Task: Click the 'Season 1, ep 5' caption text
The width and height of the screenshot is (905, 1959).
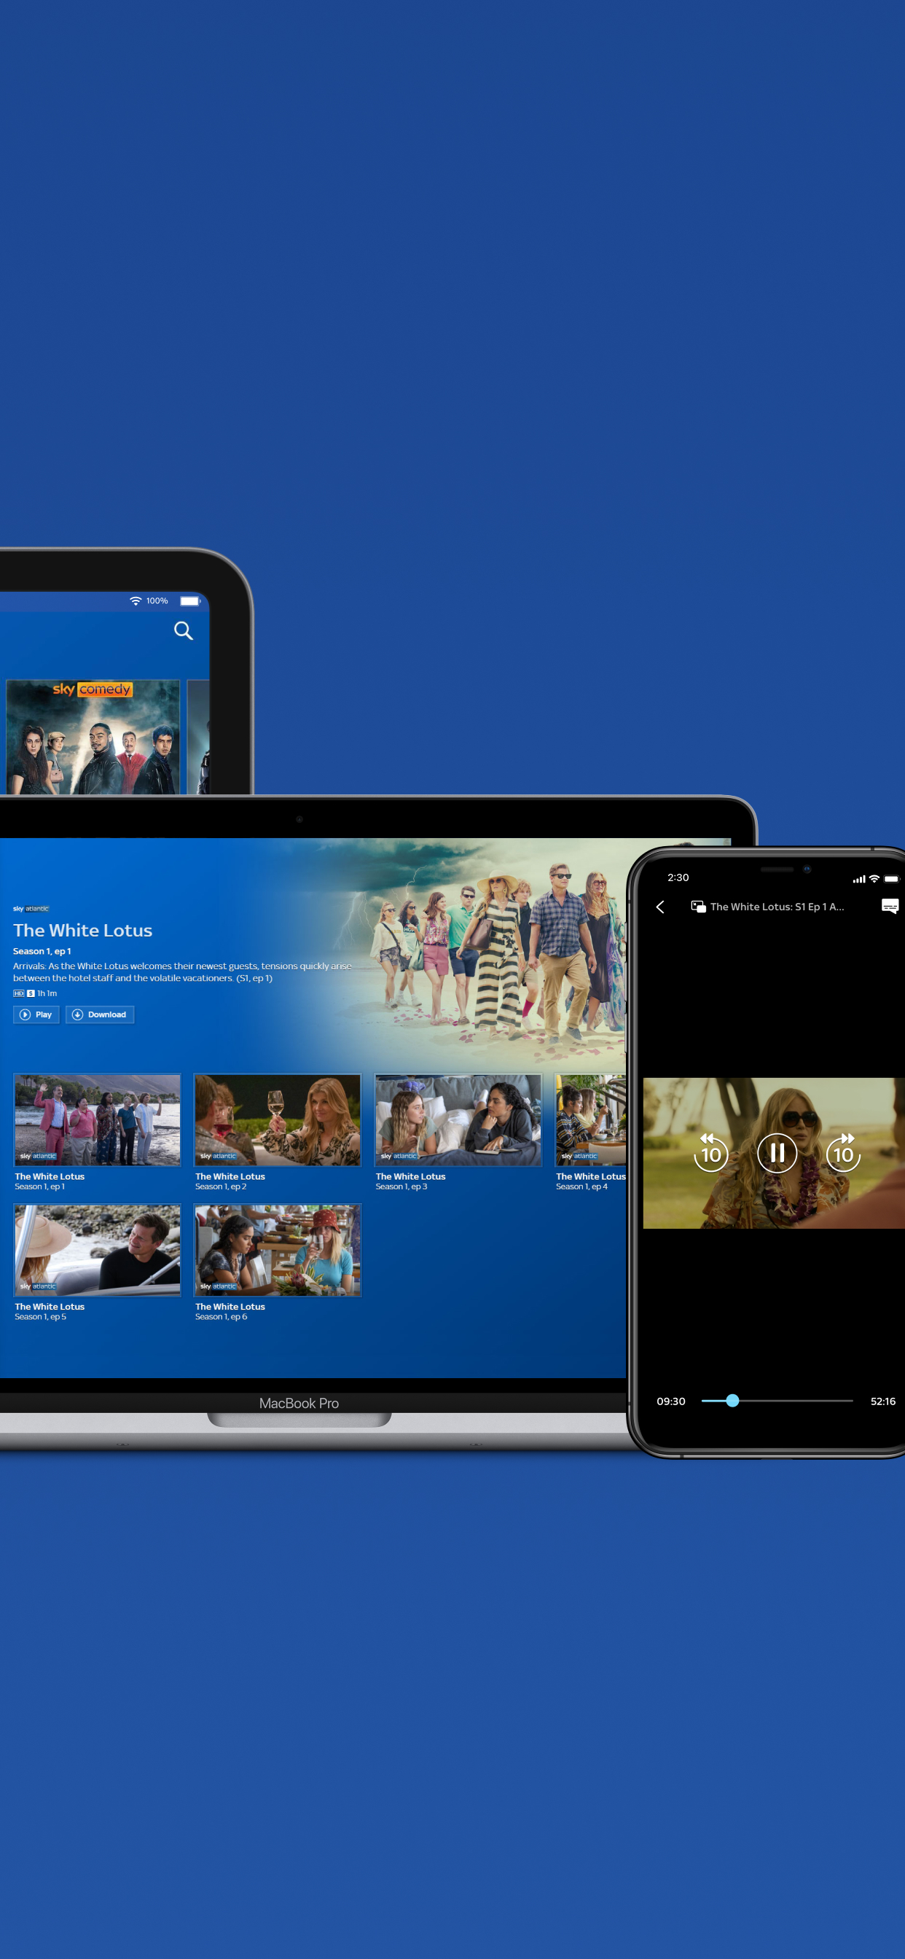Action: (x=40, y=1316)
